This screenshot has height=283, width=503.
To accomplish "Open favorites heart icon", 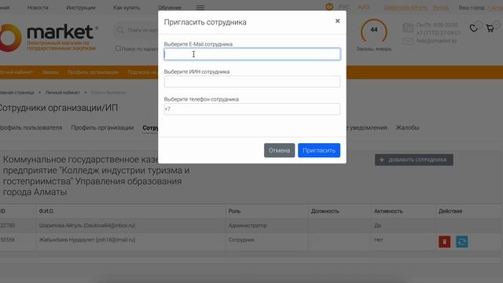I will [x=473, y=28].
